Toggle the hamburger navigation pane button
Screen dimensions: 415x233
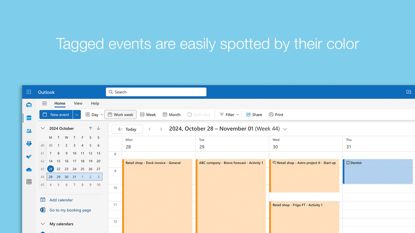[x=44, y=103]
